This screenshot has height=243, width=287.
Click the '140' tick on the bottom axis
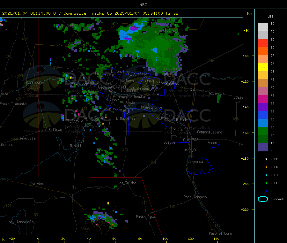point(216,239)
